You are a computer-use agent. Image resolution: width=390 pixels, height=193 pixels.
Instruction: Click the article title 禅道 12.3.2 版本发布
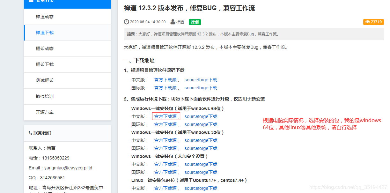pos(189,8)
